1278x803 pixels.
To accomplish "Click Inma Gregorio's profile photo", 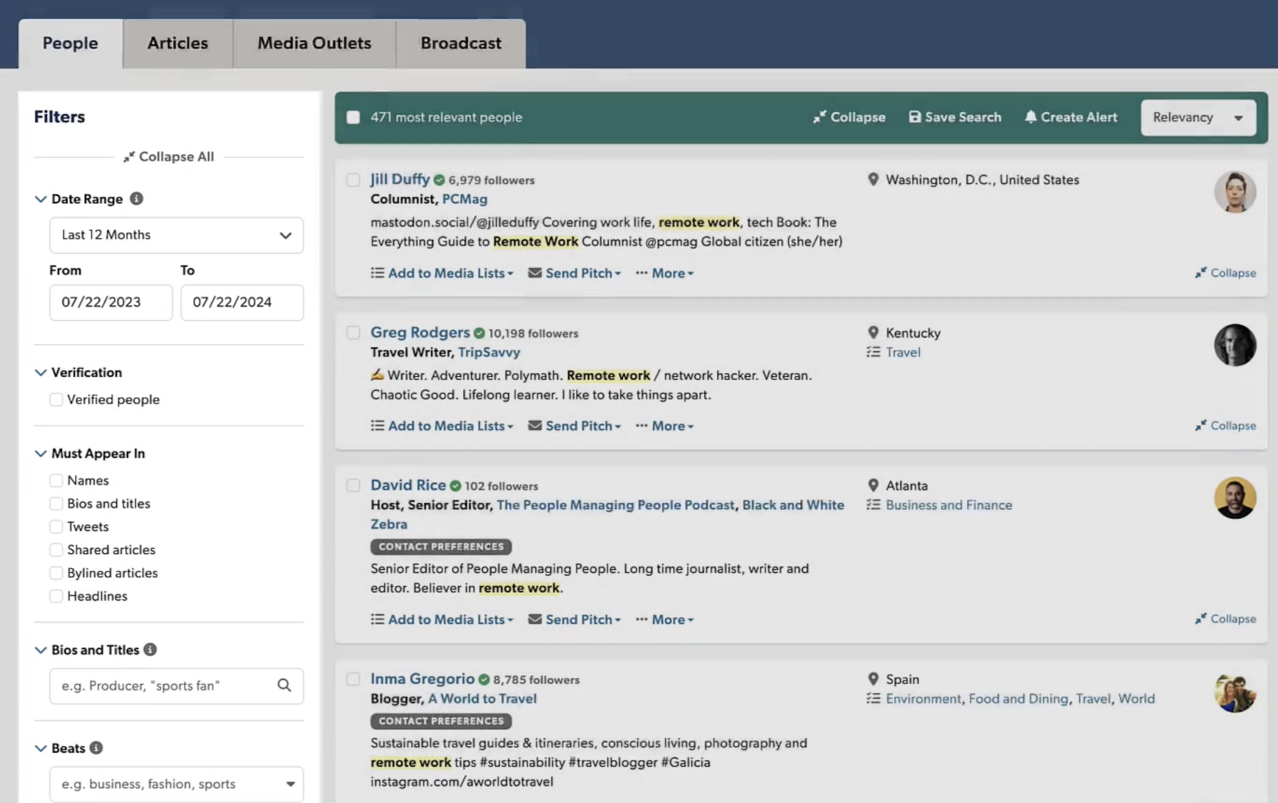I will pyautogui.click(x=1235, y=692).
